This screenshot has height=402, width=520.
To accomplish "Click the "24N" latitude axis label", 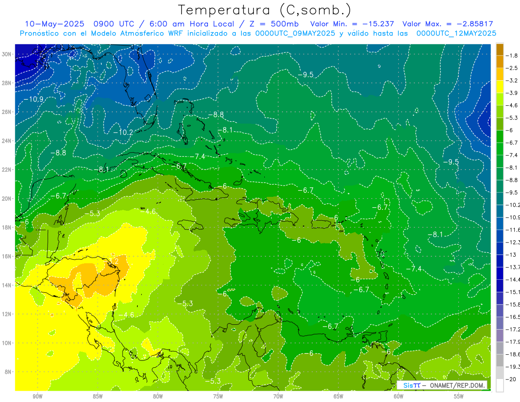I will click(7, 141).
